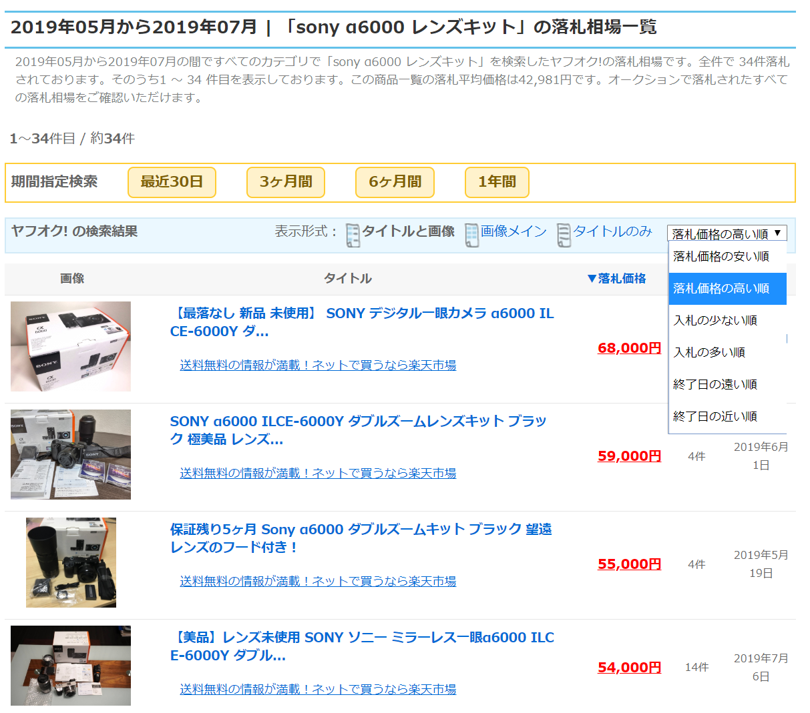This screenshot has height=713, width=810.
Task: Choose 入札の少ない順 sort option
Action: 727,320
